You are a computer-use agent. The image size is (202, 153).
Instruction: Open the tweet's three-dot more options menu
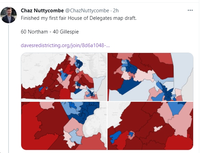coord(190,10)
